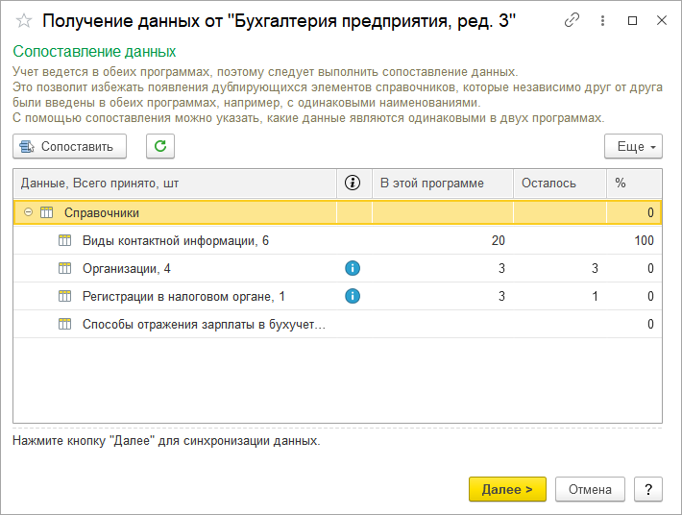The height and width of the screenshot is (515, 682).
Task: Collapse the Справочники tree group
Action: pyautogui.click(x=29, y=212)
